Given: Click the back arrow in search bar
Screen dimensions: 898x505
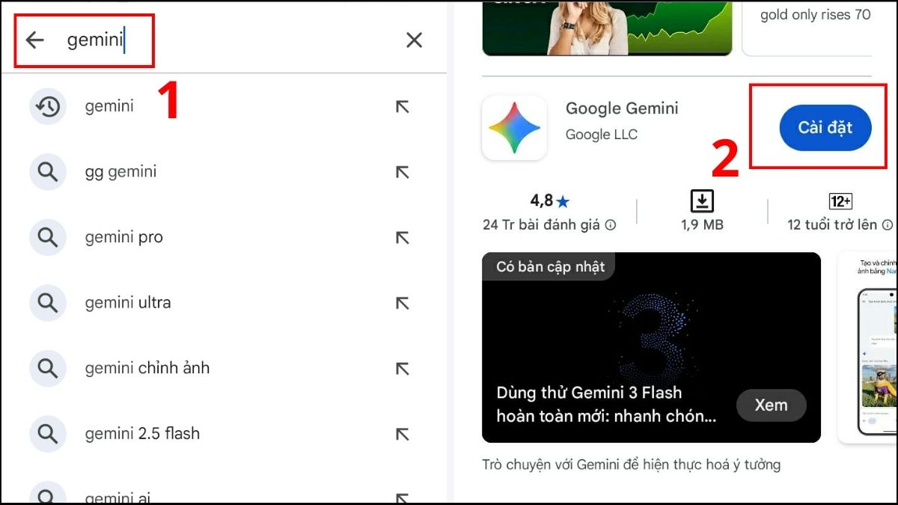Looking at the screenshot, I should point(34,40).
